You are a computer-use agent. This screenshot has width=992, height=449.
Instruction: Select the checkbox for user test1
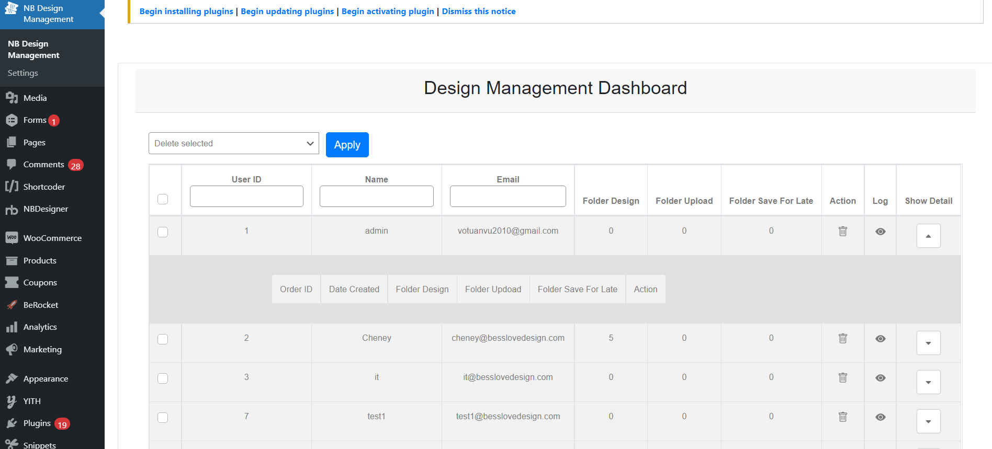pos(163,418)
